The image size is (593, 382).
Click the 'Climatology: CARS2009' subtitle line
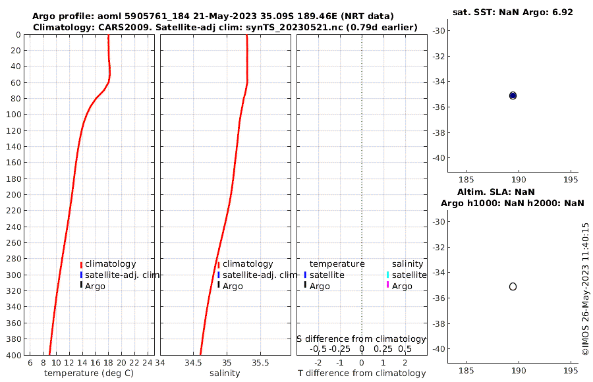coord(225,27)
